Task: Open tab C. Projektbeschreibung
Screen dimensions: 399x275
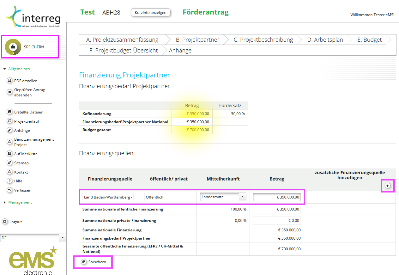Action: click(x=263, y=40)
